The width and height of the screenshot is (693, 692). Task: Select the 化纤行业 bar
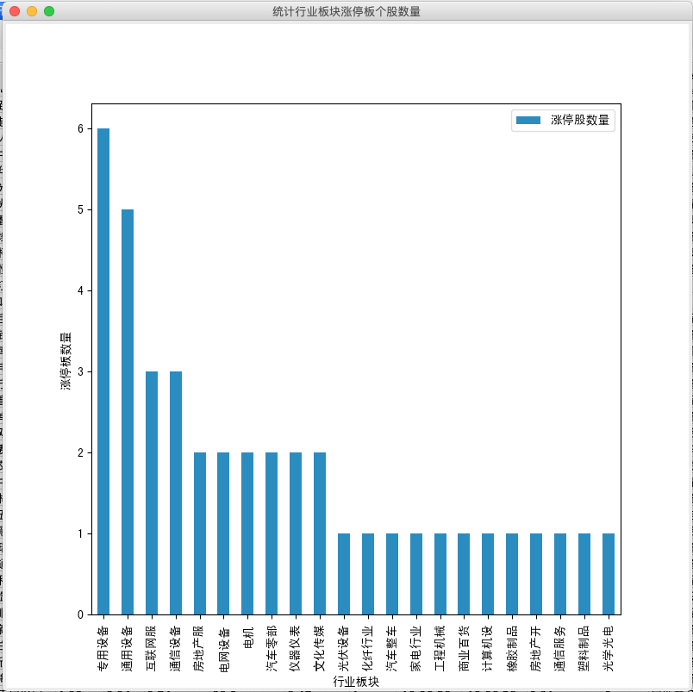(x=368, y=574)
